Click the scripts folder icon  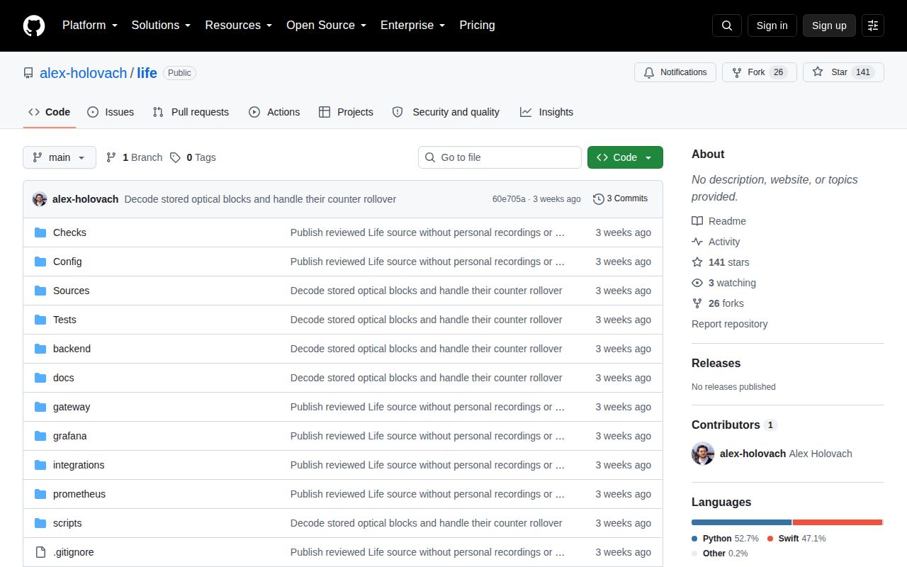pyautogui.click(x=40, y=523)
